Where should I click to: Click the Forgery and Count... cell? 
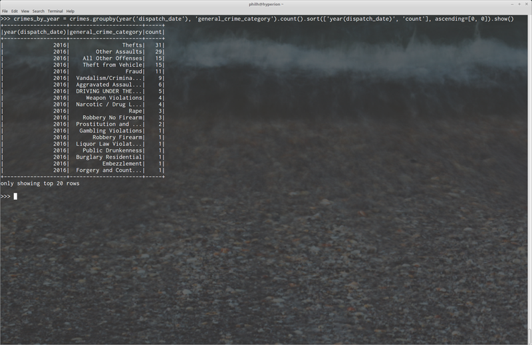tap(109, 170)
